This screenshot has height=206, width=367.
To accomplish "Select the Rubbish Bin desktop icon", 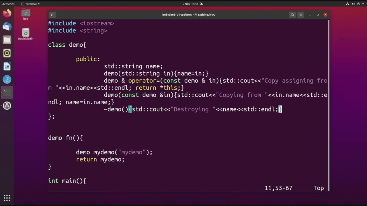I will pyautogui.click(x=26, y=34).
